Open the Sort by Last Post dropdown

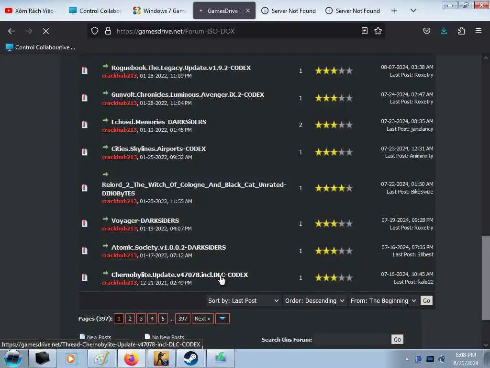click(x=243, y=301)
